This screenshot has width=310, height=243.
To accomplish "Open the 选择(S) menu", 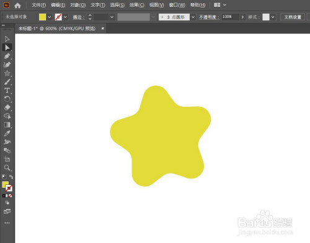I will point(117,5).
